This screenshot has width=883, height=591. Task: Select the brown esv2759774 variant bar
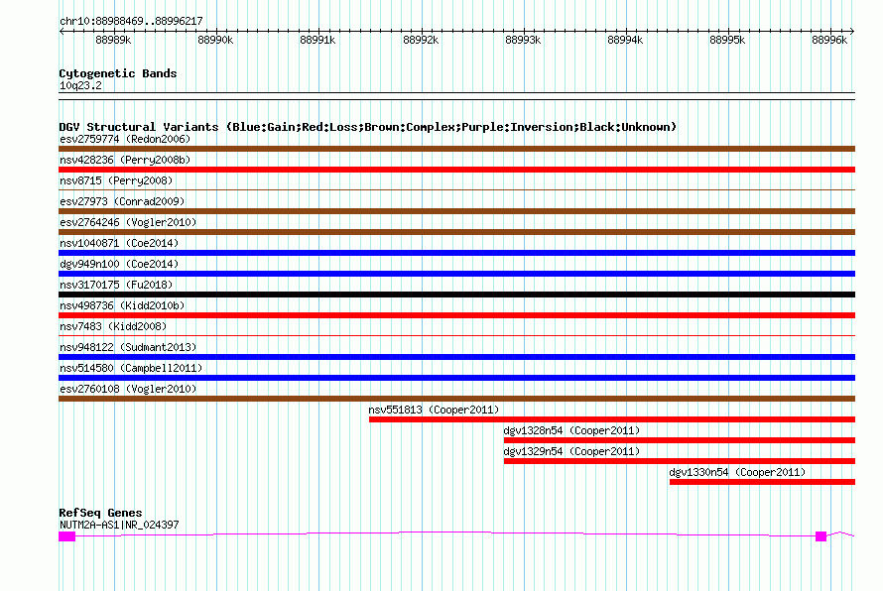coord(456,149)
